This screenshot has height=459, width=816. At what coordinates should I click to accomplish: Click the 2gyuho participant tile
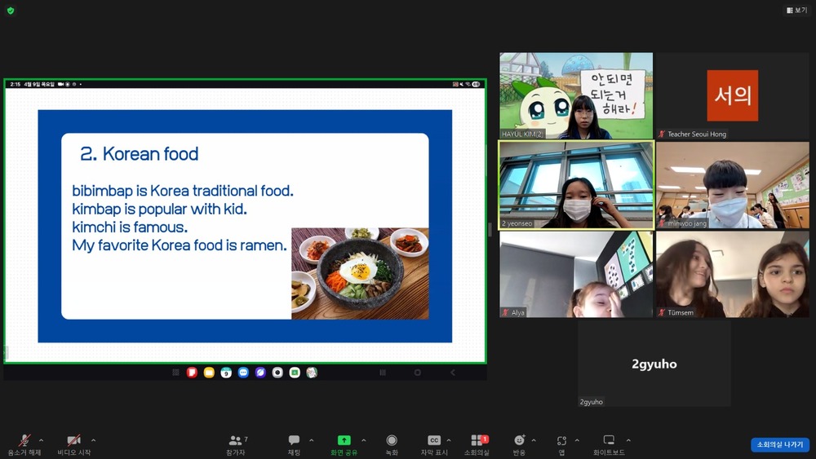point(654,364)
